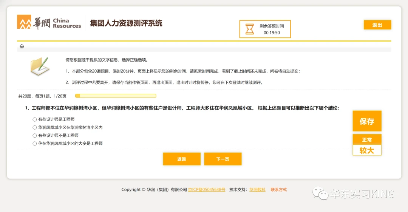The height and width of the screenshot is (212, 408).
Task: Go to next page with 下一页
Action: click(223, 159)
